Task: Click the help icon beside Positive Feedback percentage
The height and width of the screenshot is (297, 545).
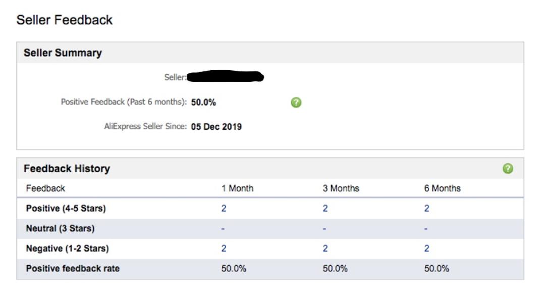Action: pyautogui.click(x=296, y=103)
